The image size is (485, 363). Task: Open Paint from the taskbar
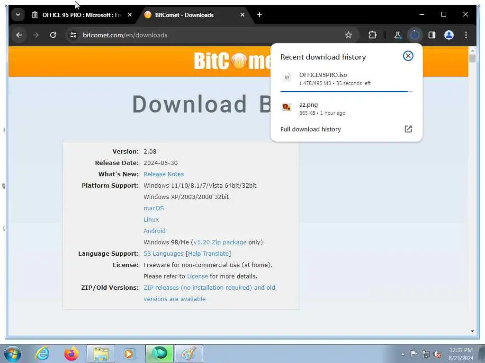pos(189,354)
